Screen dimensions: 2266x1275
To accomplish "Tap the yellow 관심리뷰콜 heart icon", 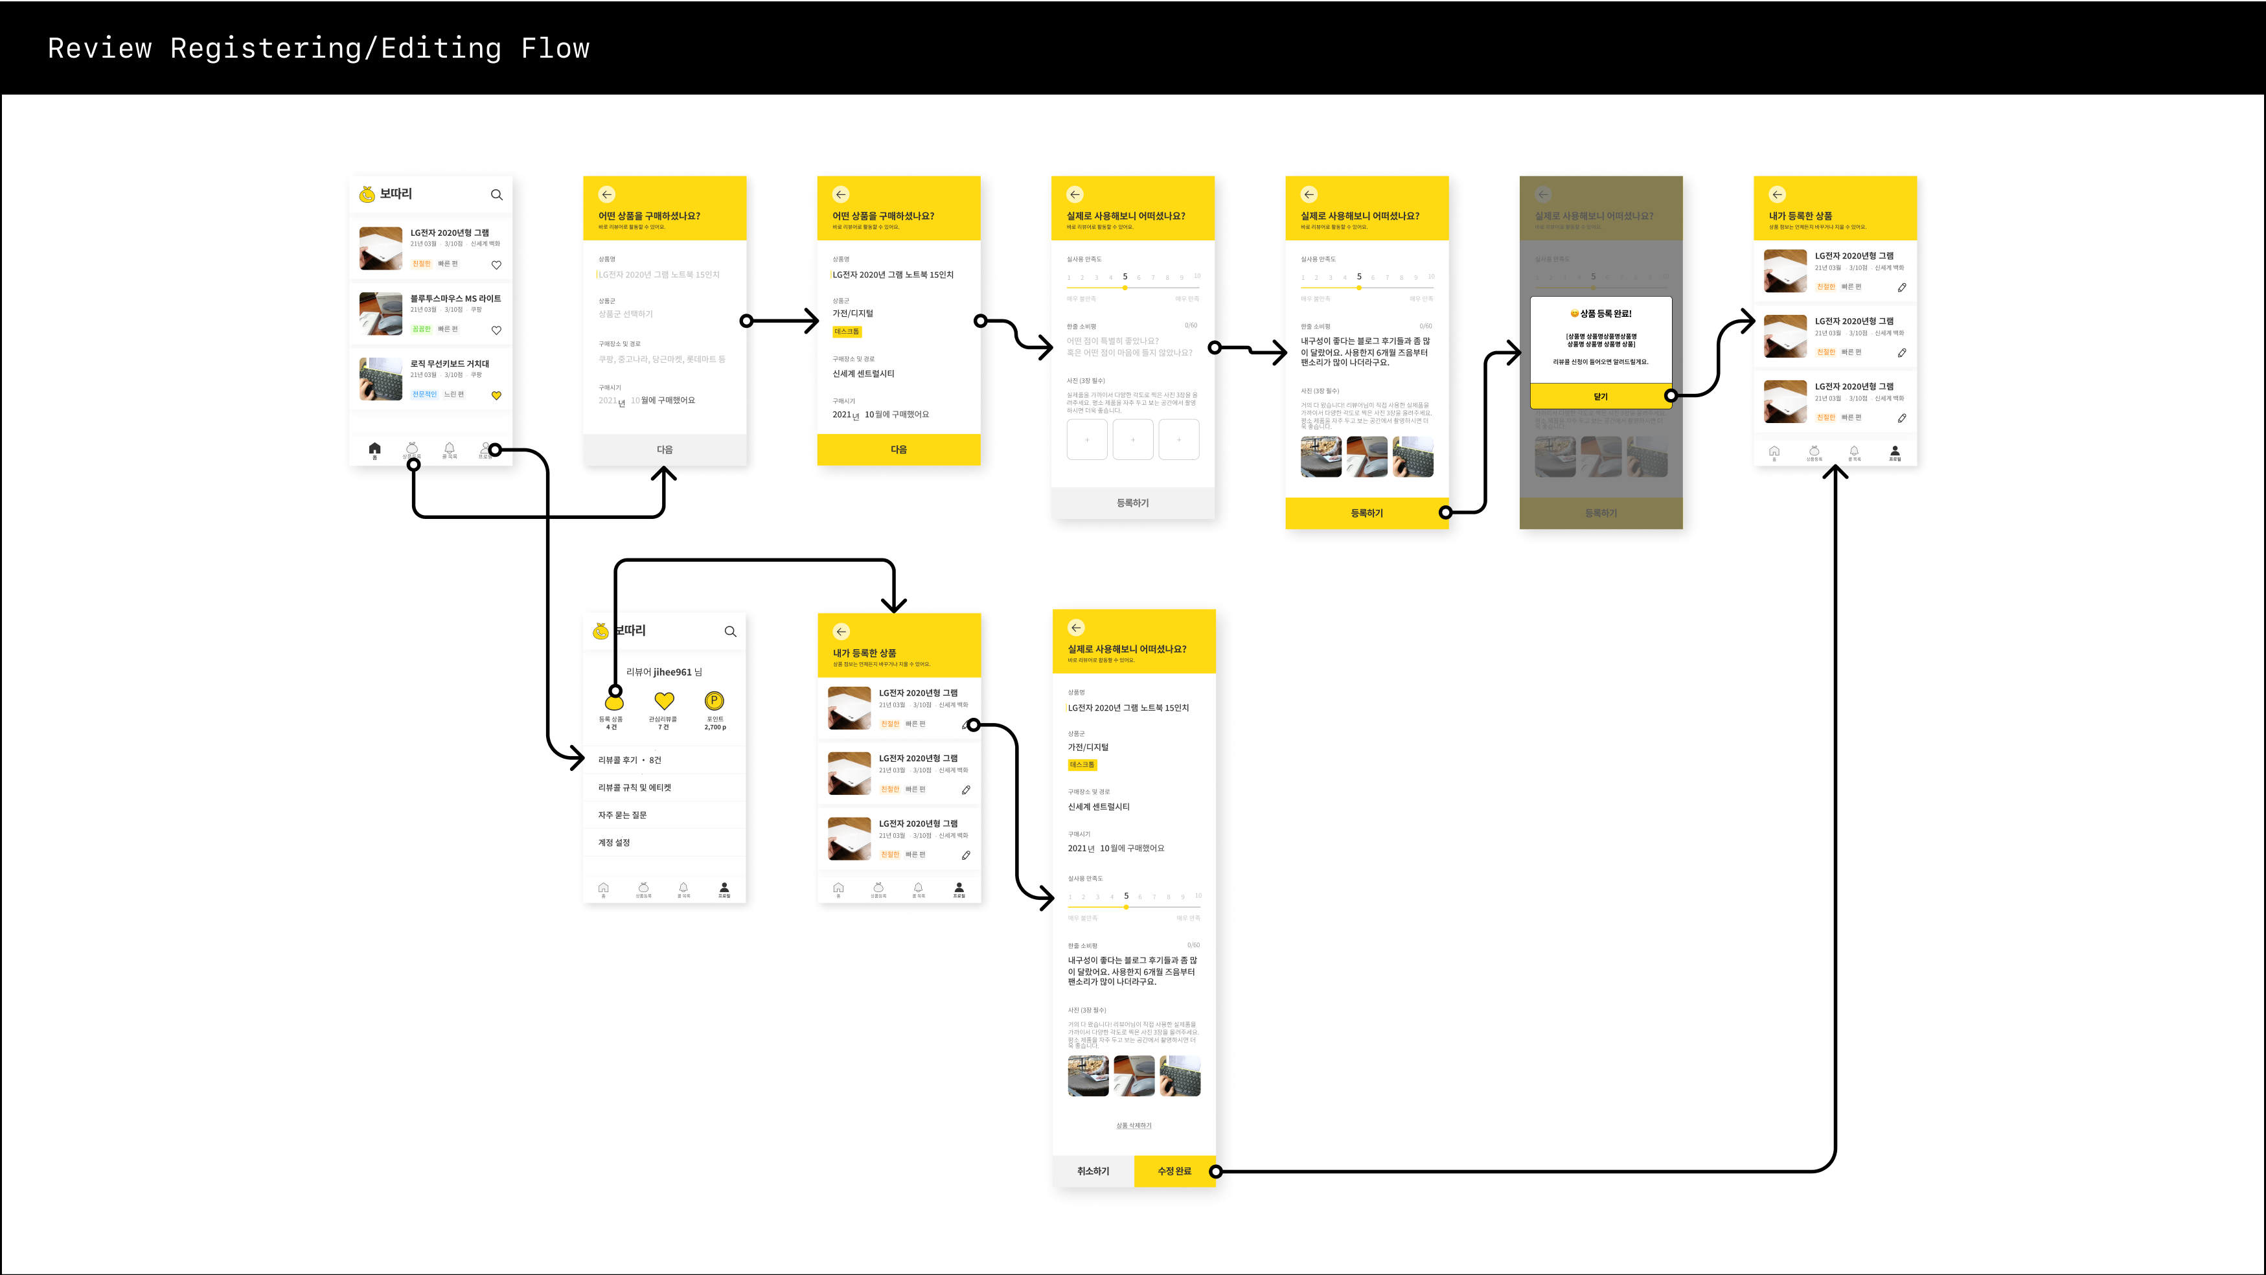I will tap(664, 700).
